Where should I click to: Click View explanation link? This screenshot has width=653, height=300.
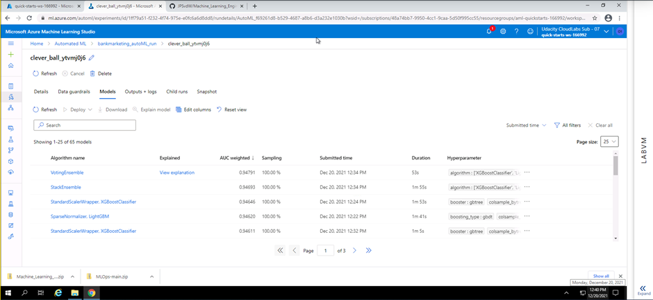(177, 173)
